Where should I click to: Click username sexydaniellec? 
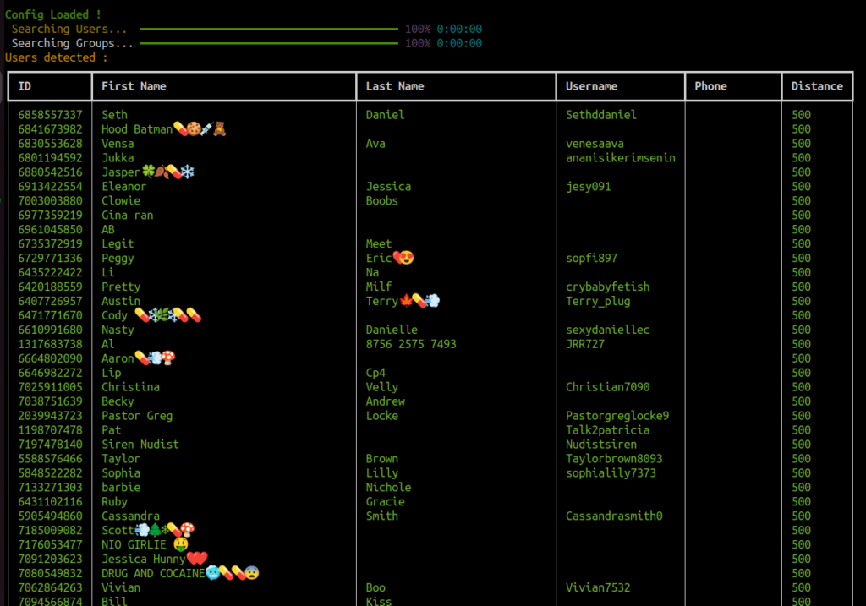[607, 330]
